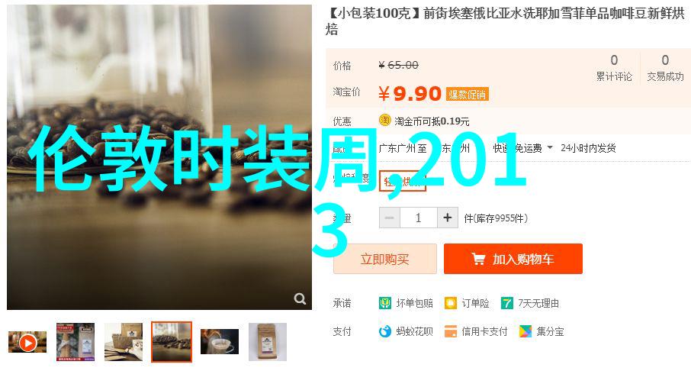The width and height of the screenshot is (691, 371).
Task: Click the 订单险 yellow icon
Action: [x=451, y=303]
